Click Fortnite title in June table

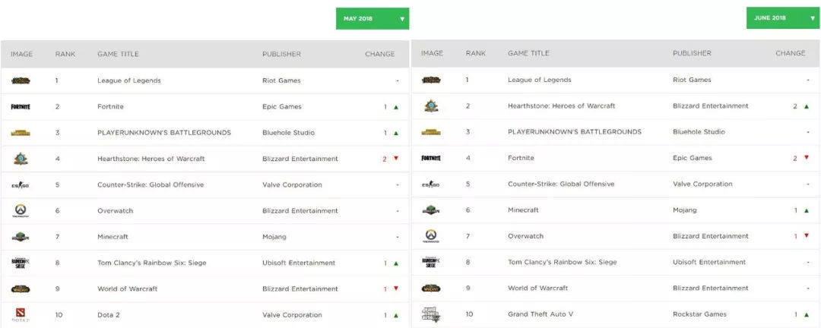[x=521, y=158]
